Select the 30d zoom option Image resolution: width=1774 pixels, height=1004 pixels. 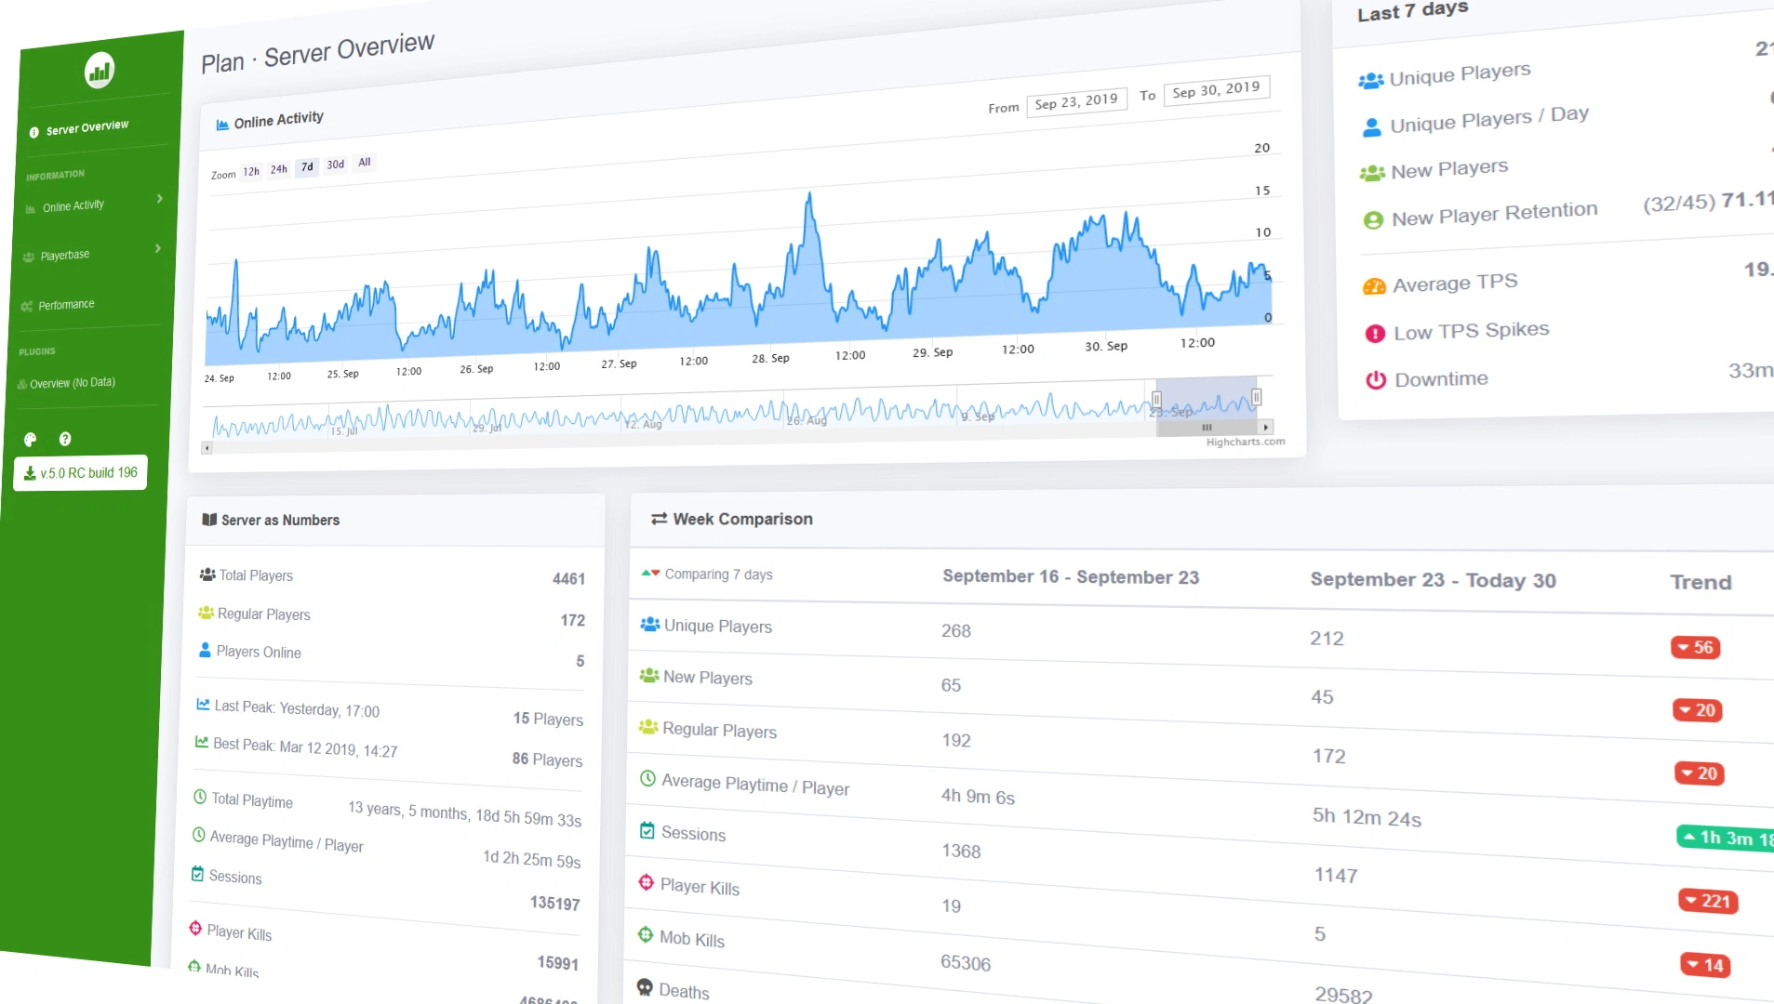point(336,165)
